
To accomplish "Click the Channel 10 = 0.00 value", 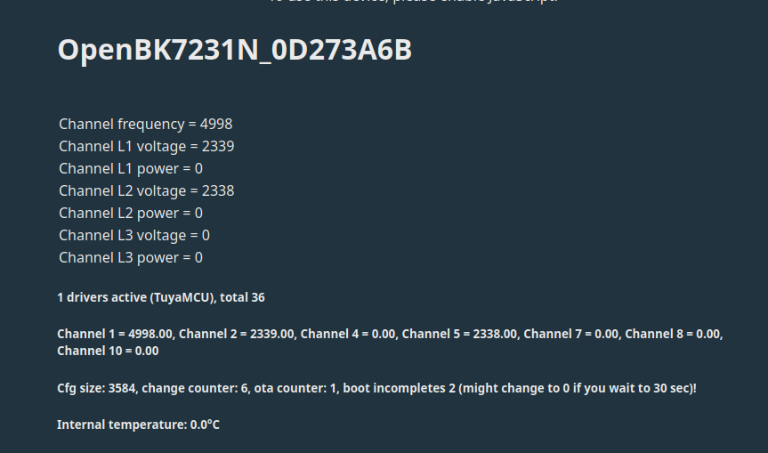I will point(108,352).
